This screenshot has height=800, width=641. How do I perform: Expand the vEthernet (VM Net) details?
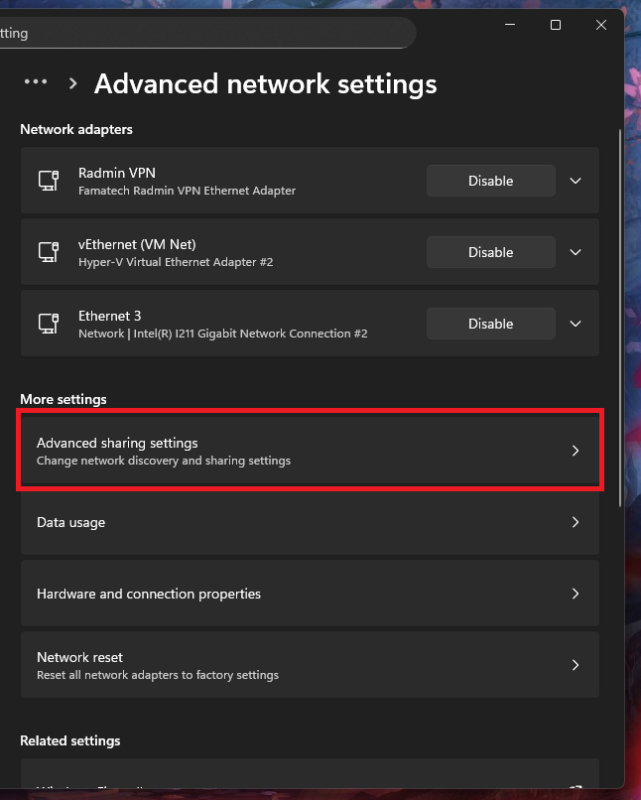576,252
